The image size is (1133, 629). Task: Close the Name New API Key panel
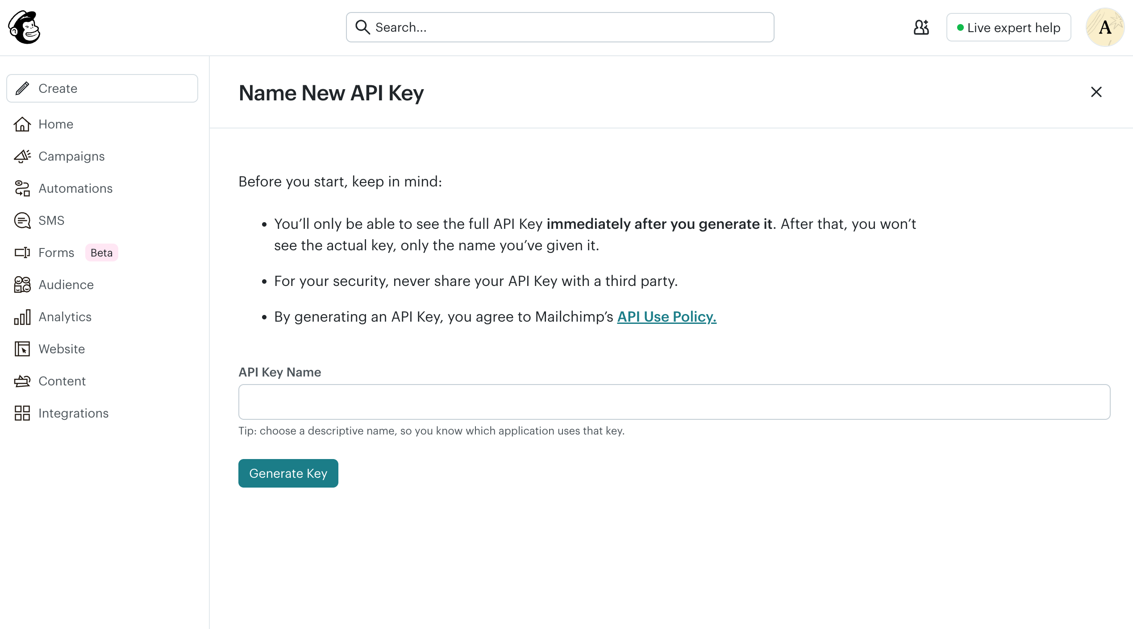(1096, 92)
